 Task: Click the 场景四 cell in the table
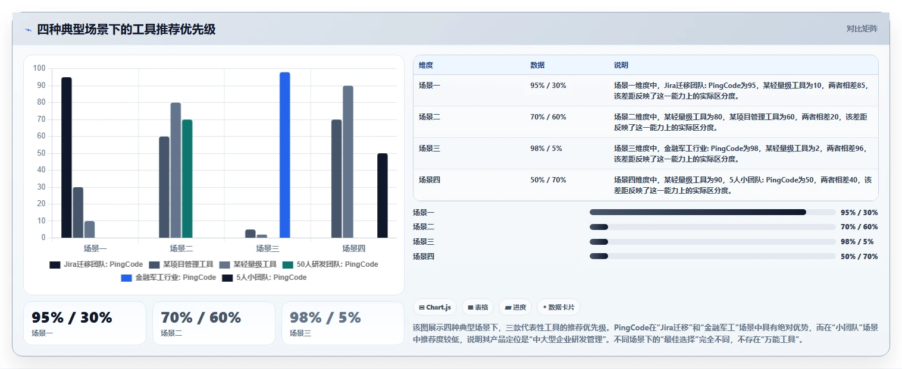tap(430, 180)
